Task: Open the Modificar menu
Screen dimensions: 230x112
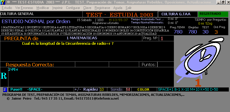Action: pyautogui.click(x=43, y=8)
